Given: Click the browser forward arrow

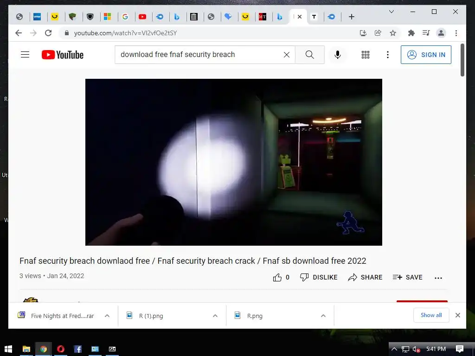Looking at the screenshot, I should tap(33, 33).
